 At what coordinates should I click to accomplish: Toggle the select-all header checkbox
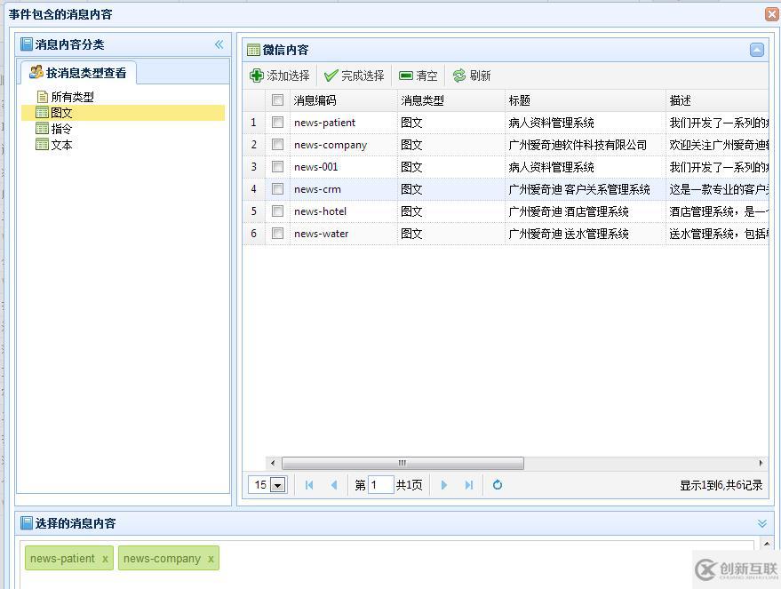pyautogui.click(x=277, y=100)
